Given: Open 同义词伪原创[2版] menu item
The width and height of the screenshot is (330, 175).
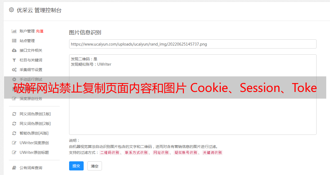Looking at the screenshot, I should pos(35,124).
